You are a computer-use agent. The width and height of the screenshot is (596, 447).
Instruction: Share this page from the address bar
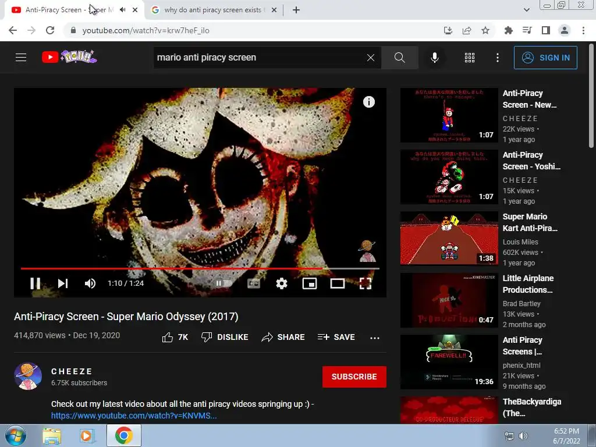pos(467,30)
